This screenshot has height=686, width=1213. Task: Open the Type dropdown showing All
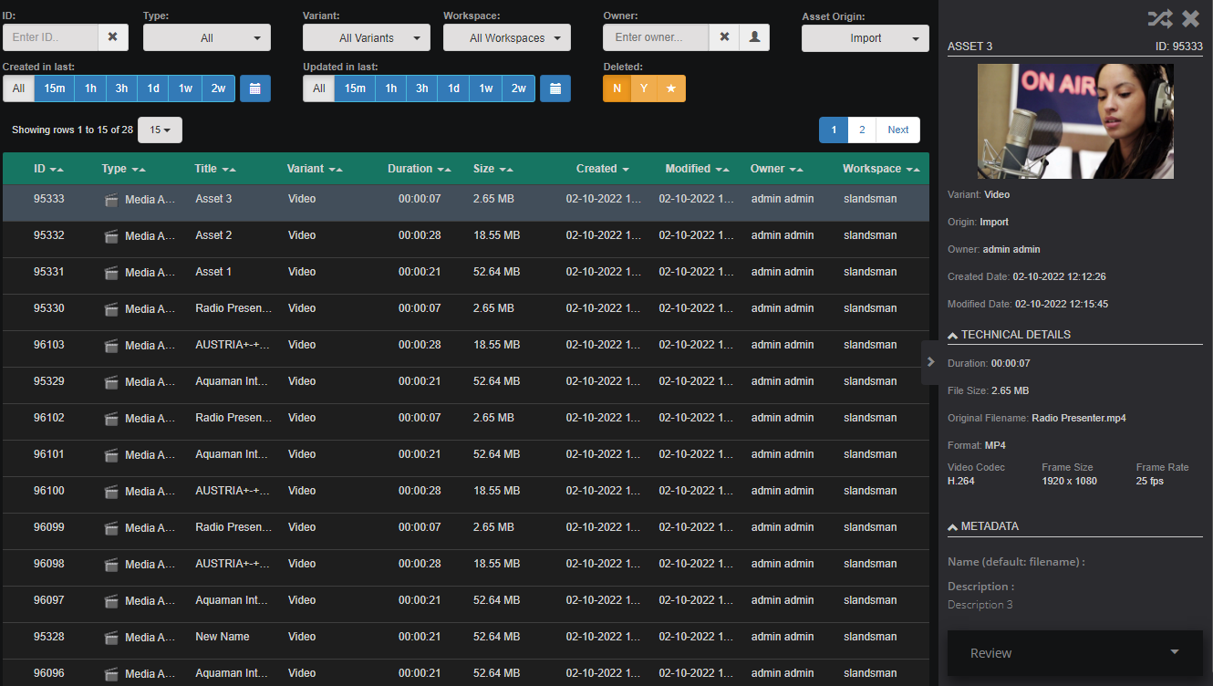click(206, 37)
